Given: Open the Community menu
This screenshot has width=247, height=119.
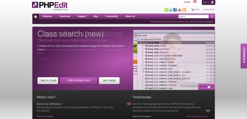Looking at the screenshot, I should (112, 16).
